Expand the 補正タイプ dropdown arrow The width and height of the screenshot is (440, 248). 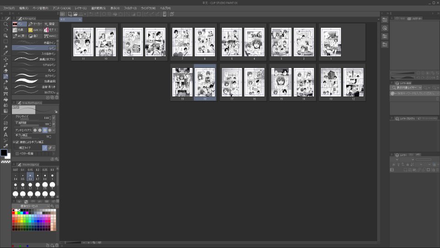(54, 147)
